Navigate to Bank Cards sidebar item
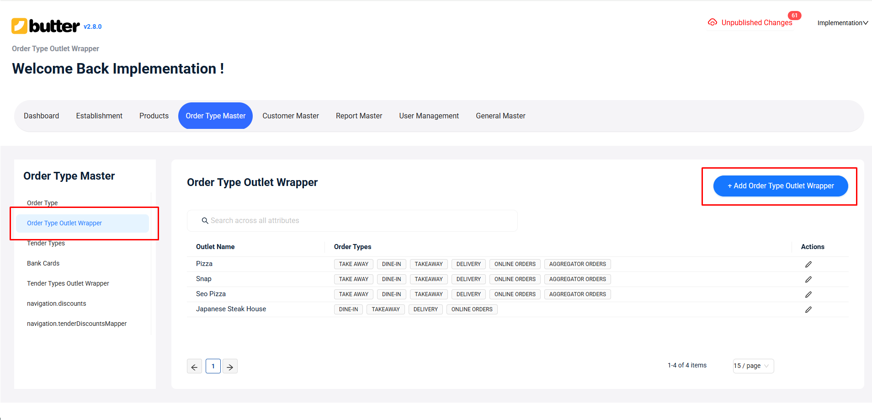Screen dimensions: 872x420 (43, 263)
